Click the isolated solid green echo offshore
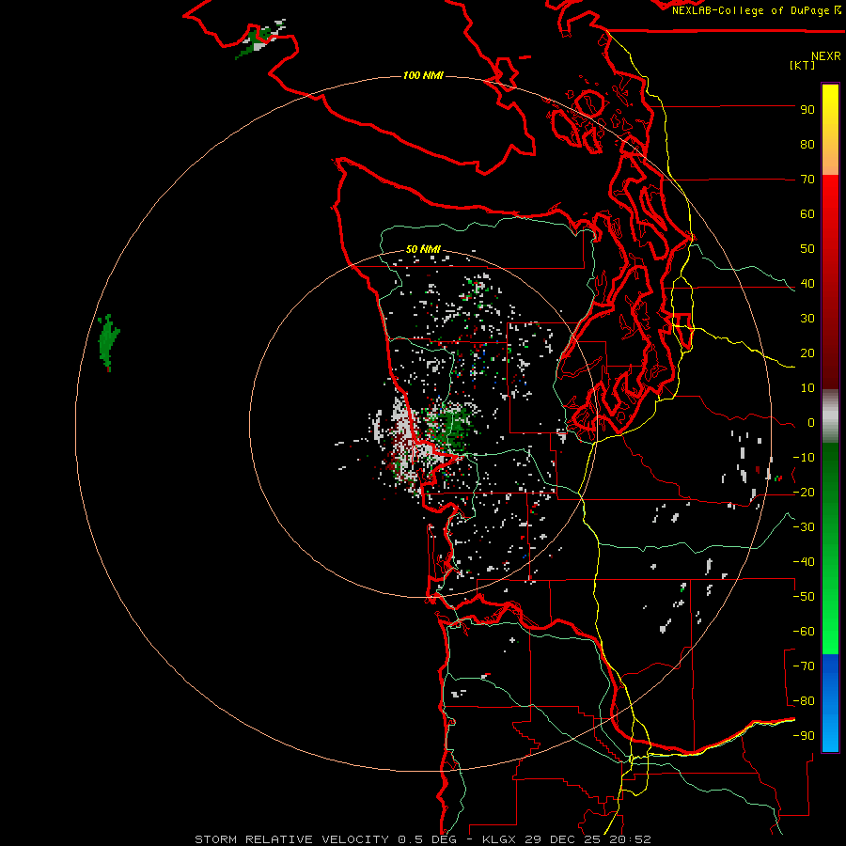Image resolution: width=846 pixels, height=846 pixels. 108,342
